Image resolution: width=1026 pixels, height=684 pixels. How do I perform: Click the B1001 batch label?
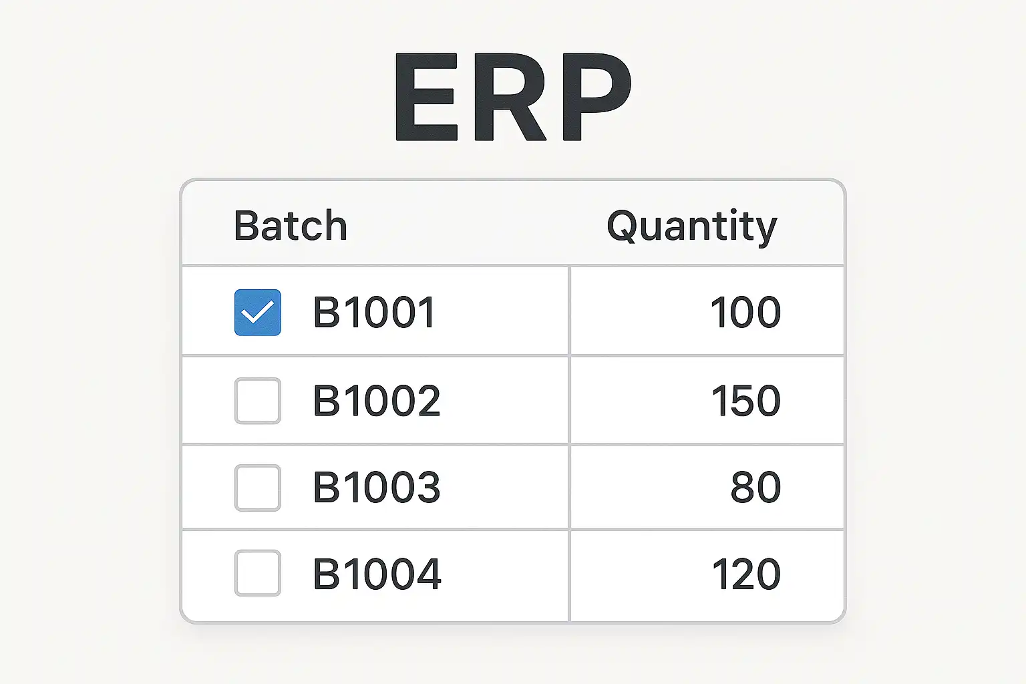375,312
